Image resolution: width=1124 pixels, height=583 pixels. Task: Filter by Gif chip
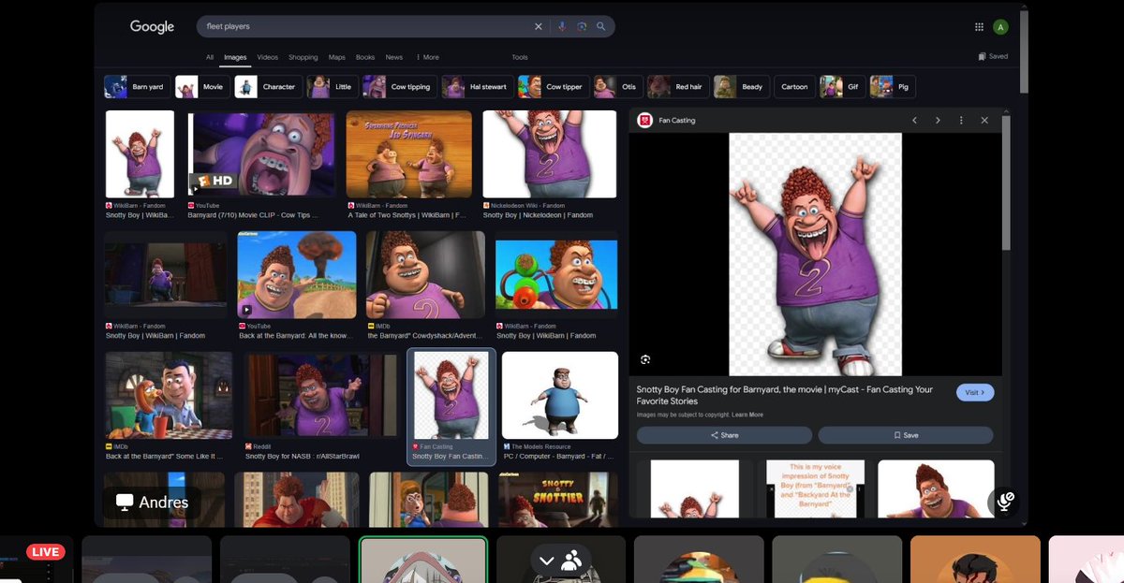842,87
